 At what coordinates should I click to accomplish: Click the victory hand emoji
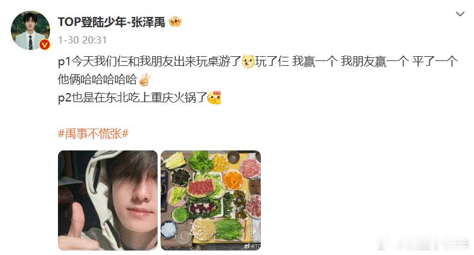(x=144, y=80)
